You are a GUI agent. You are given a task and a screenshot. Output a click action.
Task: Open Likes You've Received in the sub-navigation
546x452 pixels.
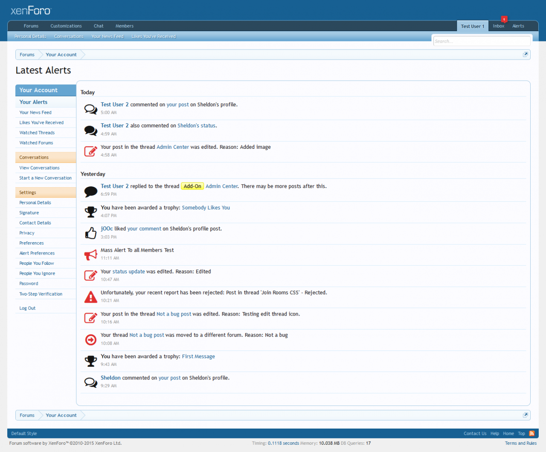pos(154,37)
